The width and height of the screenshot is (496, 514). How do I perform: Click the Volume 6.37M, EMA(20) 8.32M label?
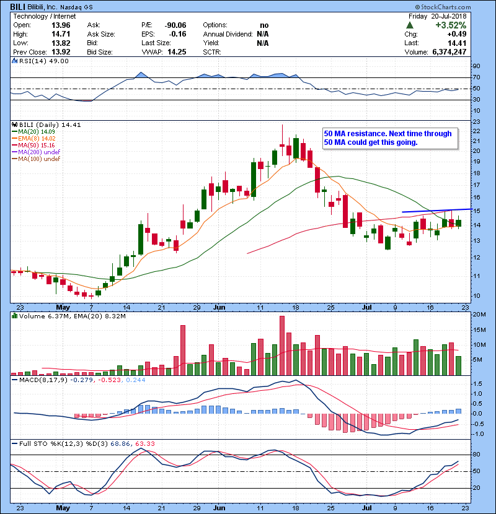[x=72, y=316]
